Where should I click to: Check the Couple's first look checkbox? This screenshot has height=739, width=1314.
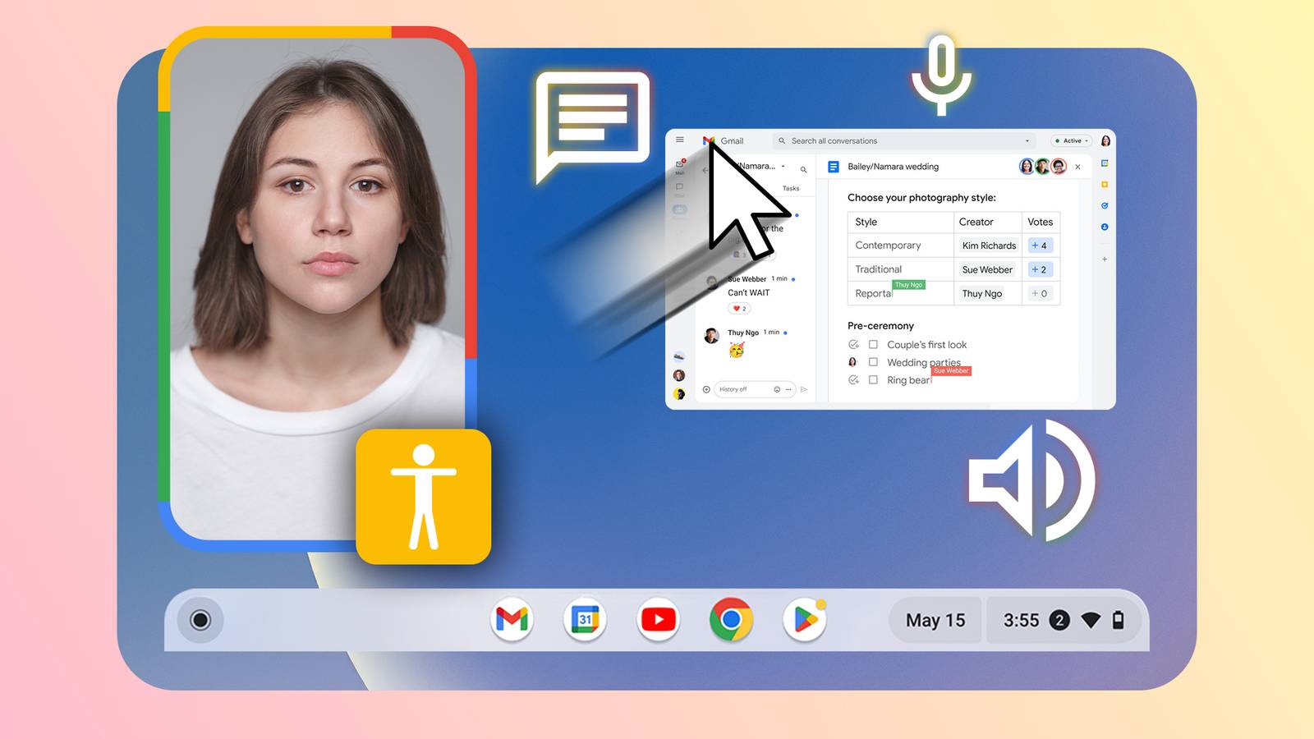click(x=872, y=345)
